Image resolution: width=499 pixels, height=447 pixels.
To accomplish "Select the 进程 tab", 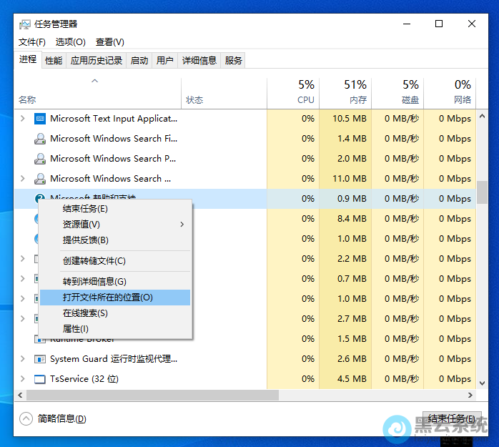I will point(28,59).
